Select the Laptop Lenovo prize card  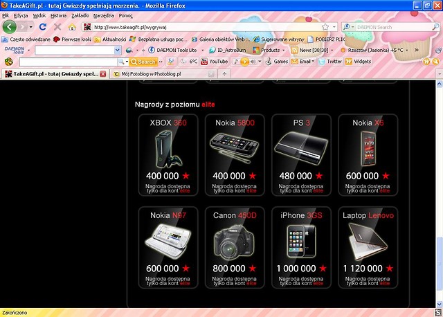[x=368, y=248]
